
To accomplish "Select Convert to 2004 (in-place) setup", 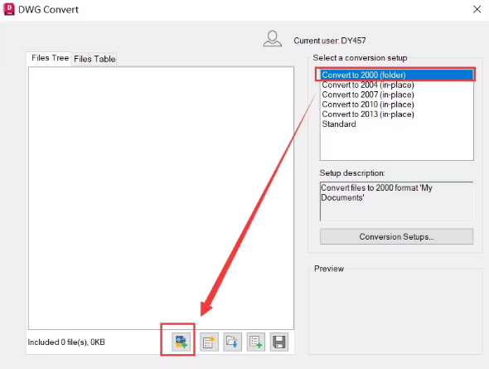I will (368, 85).
